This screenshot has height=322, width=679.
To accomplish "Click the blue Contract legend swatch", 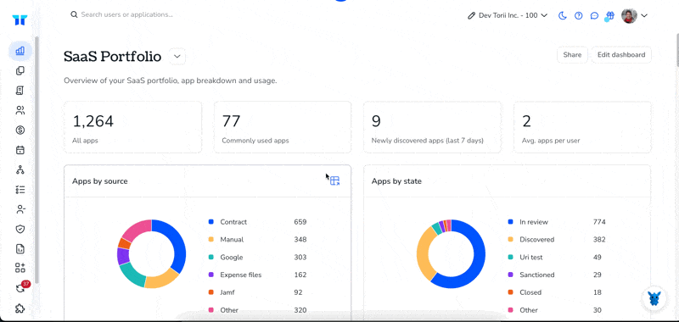I will [x=211, y=222].
